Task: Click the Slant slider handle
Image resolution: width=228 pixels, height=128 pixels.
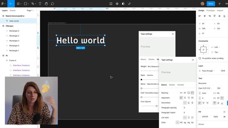Action: (x=141, y=80)
